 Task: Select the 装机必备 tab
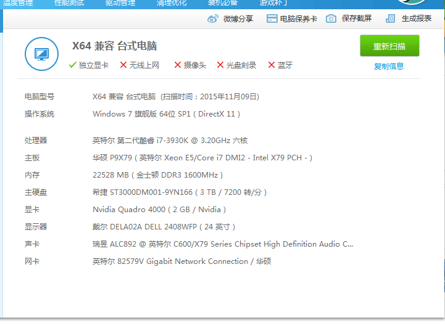point(223,3)
